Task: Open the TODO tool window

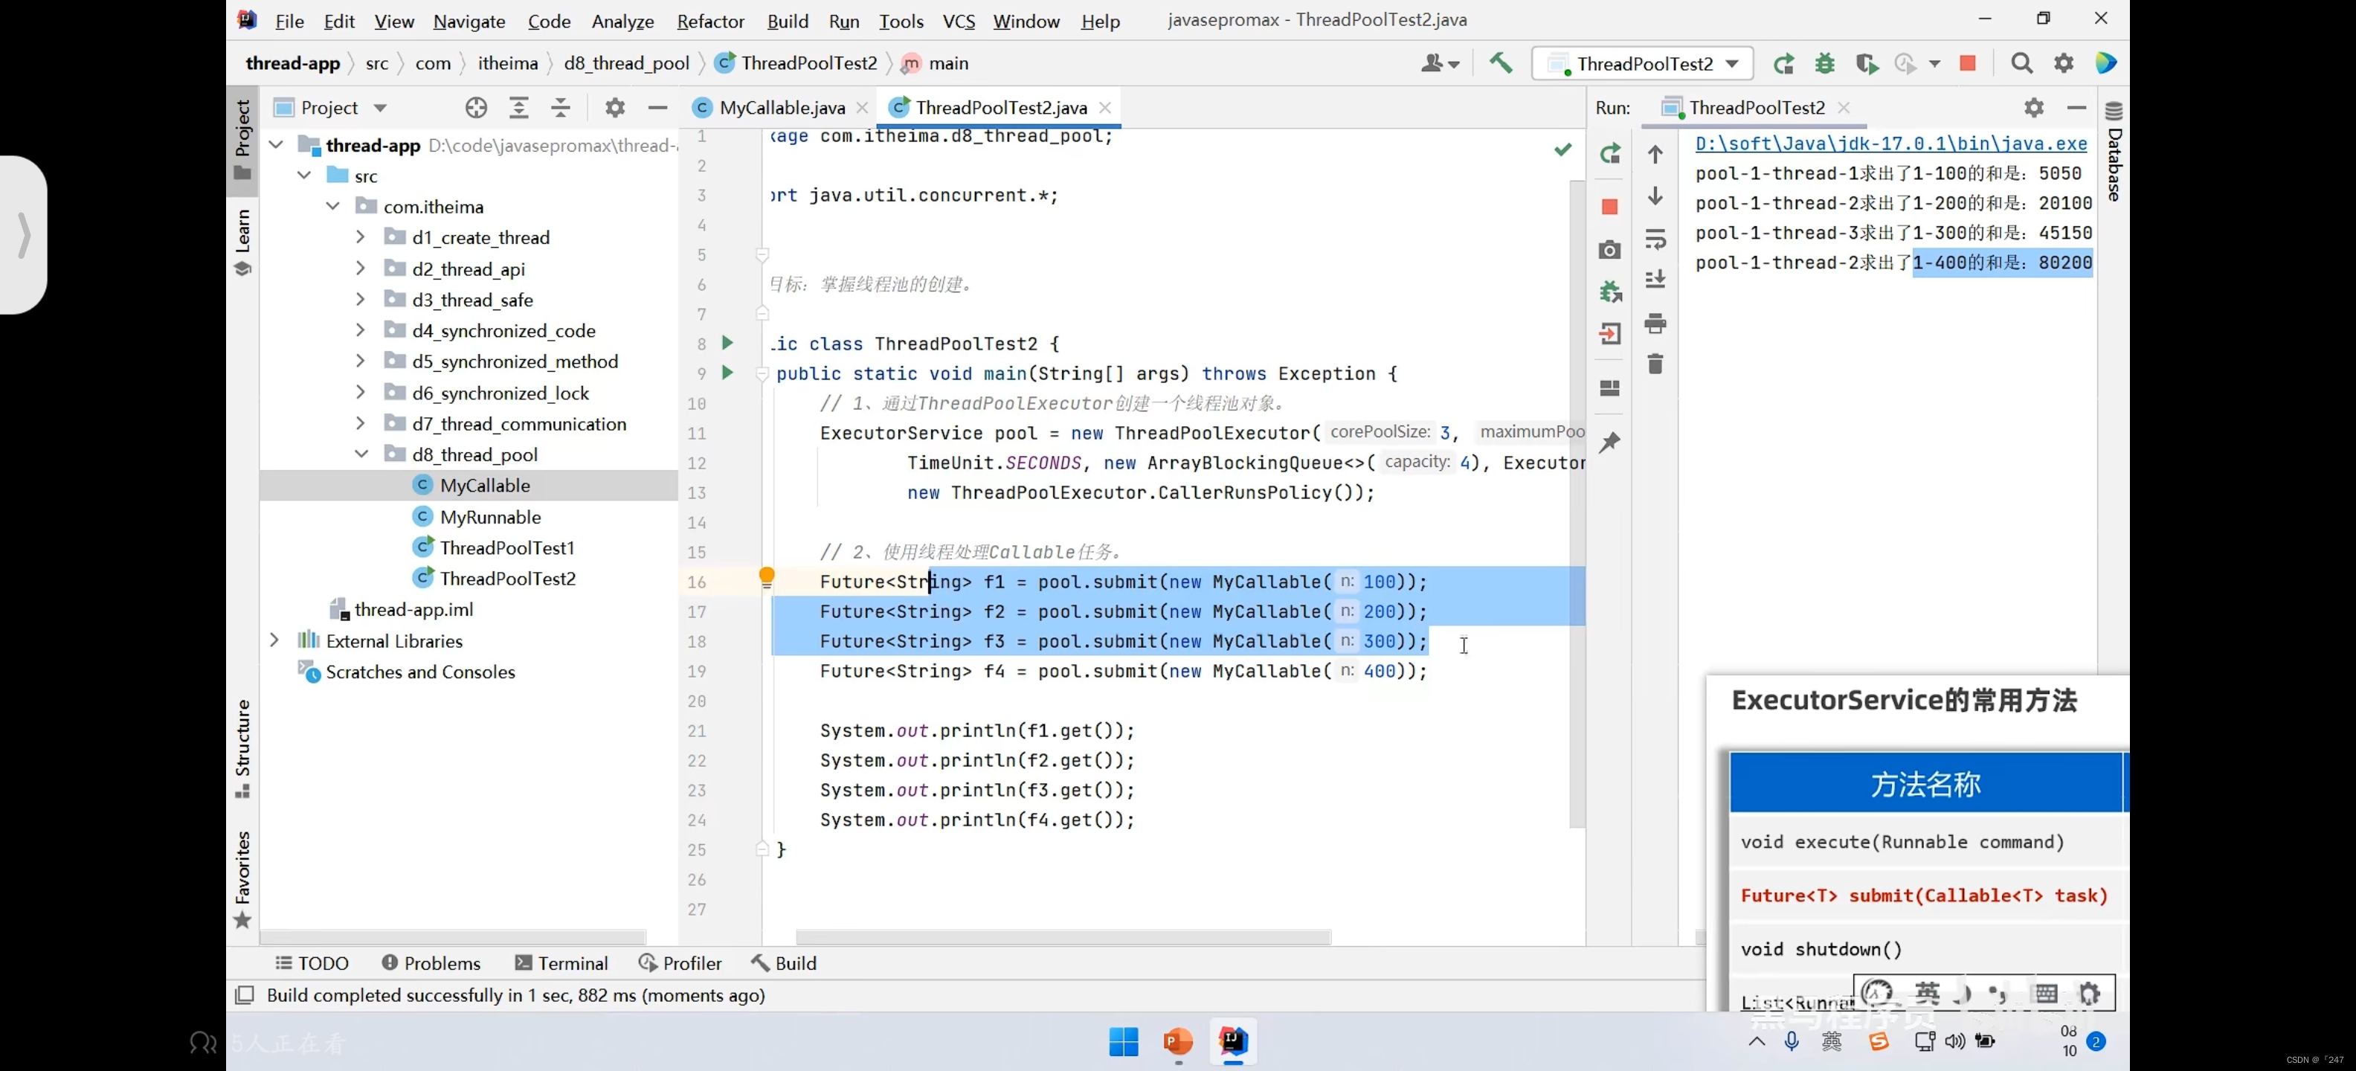Action: point(312,963)
